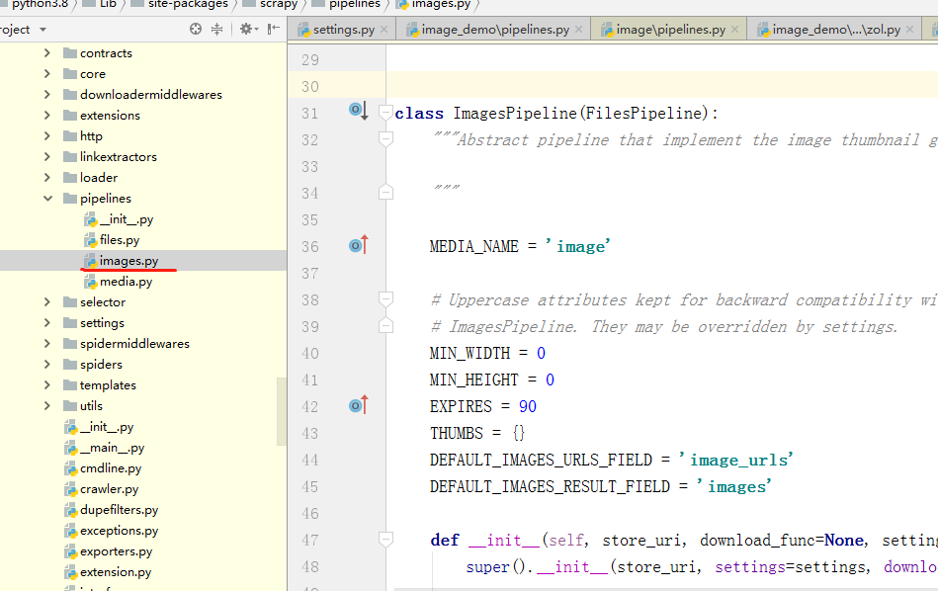
Task: Collapse the pipelines folder
Action: pos(47,198)
